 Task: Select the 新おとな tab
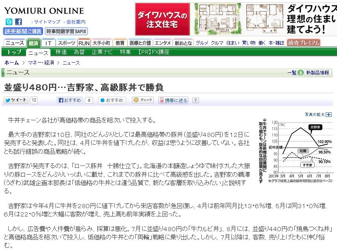coord(183,43)
